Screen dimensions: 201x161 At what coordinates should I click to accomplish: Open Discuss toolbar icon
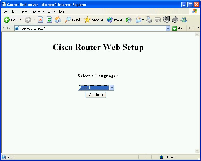click(x=166, y=20)
